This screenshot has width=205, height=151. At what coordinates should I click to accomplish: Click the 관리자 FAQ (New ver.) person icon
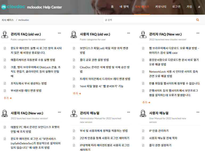tap(143, 35)
